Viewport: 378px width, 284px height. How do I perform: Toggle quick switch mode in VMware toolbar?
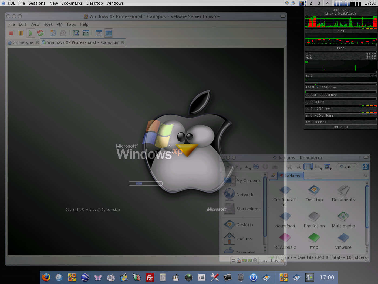[86, 33]
